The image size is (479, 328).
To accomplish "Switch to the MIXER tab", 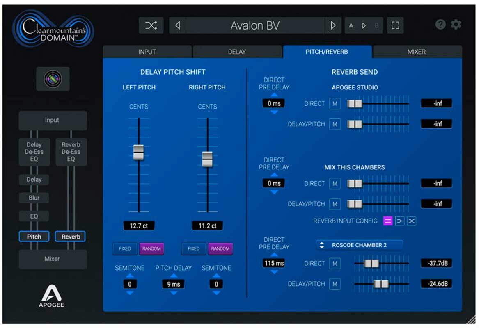I will 417,52.
